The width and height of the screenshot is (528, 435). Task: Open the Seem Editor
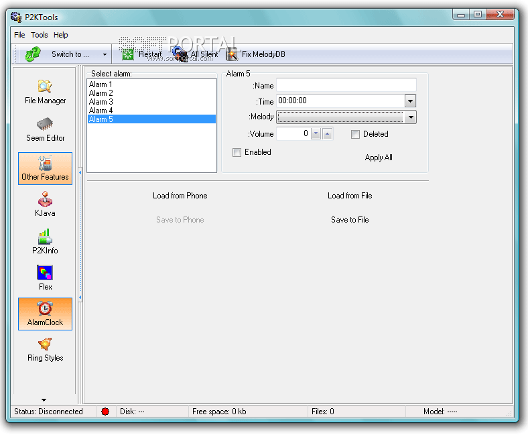pos(45,129)
